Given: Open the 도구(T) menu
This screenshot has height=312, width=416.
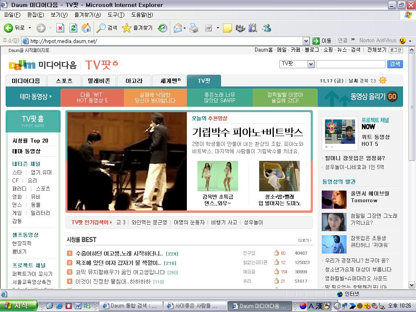Looking at the screenshot, I should (116, 15).
